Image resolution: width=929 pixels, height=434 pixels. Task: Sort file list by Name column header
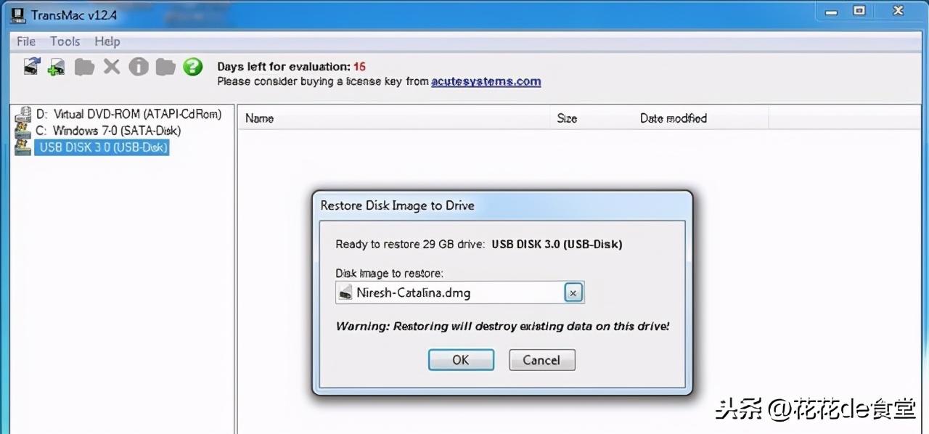point(394,118)
